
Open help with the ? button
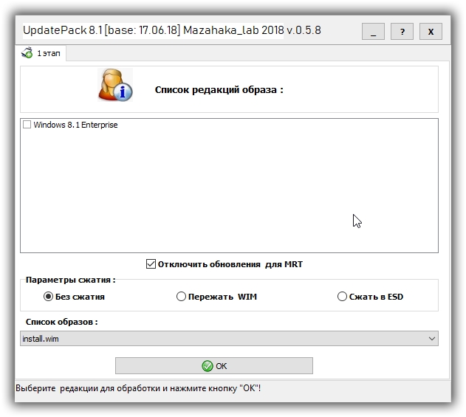click(402, 31)
